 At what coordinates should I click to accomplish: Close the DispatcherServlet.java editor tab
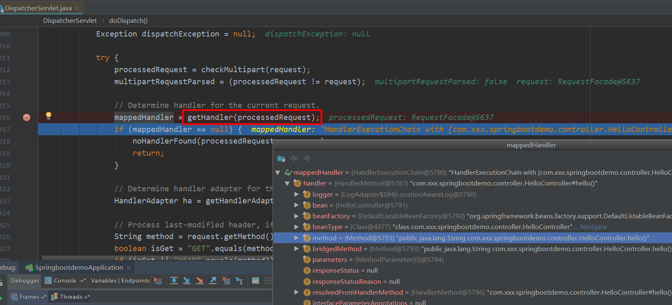click(77, 8)
